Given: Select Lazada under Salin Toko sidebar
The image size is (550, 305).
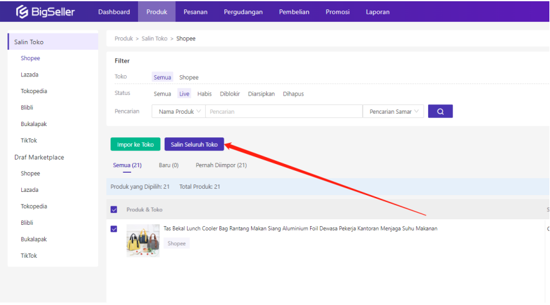Looking at the screenshot, I should (29, 75).
